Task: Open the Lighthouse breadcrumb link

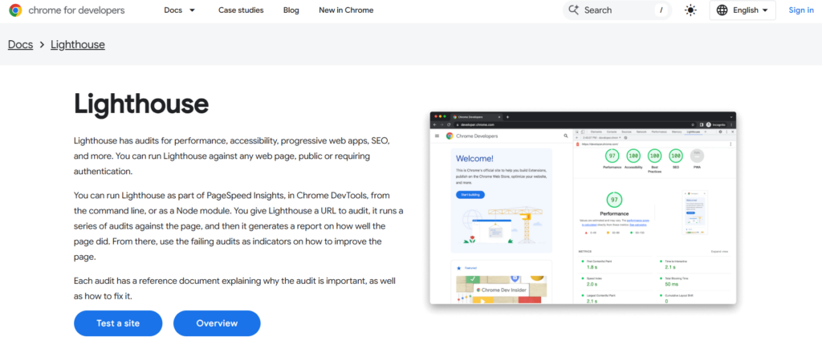Action: pyautogui.click(x=78, y=45)
